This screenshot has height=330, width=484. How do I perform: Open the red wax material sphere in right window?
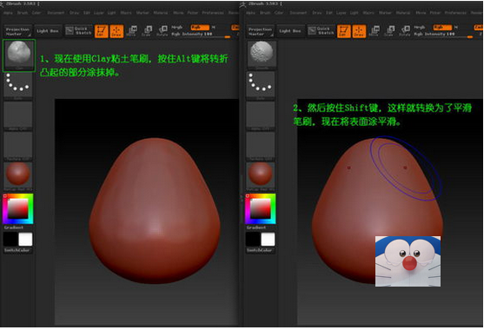click(x=261, y=175)
